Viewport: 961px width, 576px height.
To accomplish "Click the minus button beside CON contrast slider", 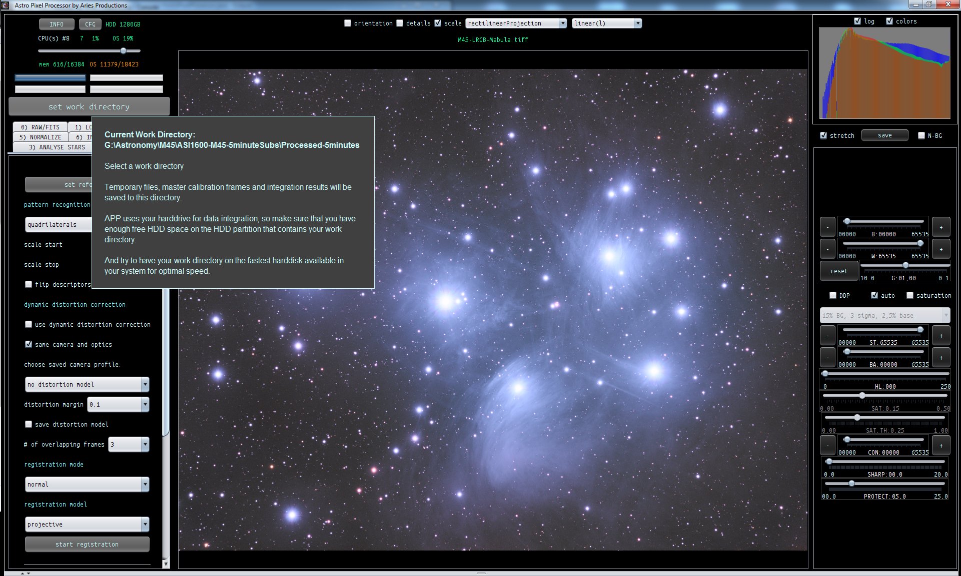I will (x=827, y=446).
